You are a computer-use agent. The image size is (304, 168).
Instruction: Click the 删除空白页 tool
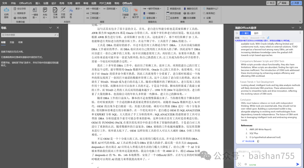[x=191, y=8]
